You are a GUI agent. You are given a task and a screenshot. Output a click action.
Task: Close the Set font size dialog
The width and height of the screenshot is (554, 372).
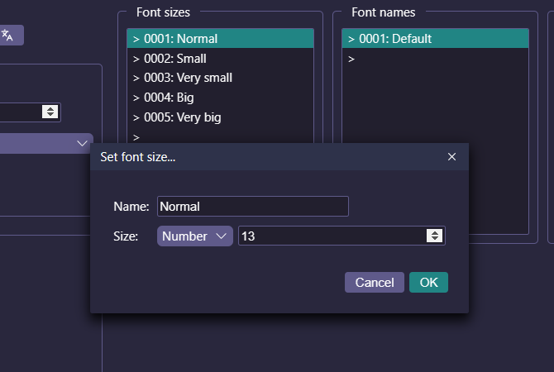click(x=451, y=157)
